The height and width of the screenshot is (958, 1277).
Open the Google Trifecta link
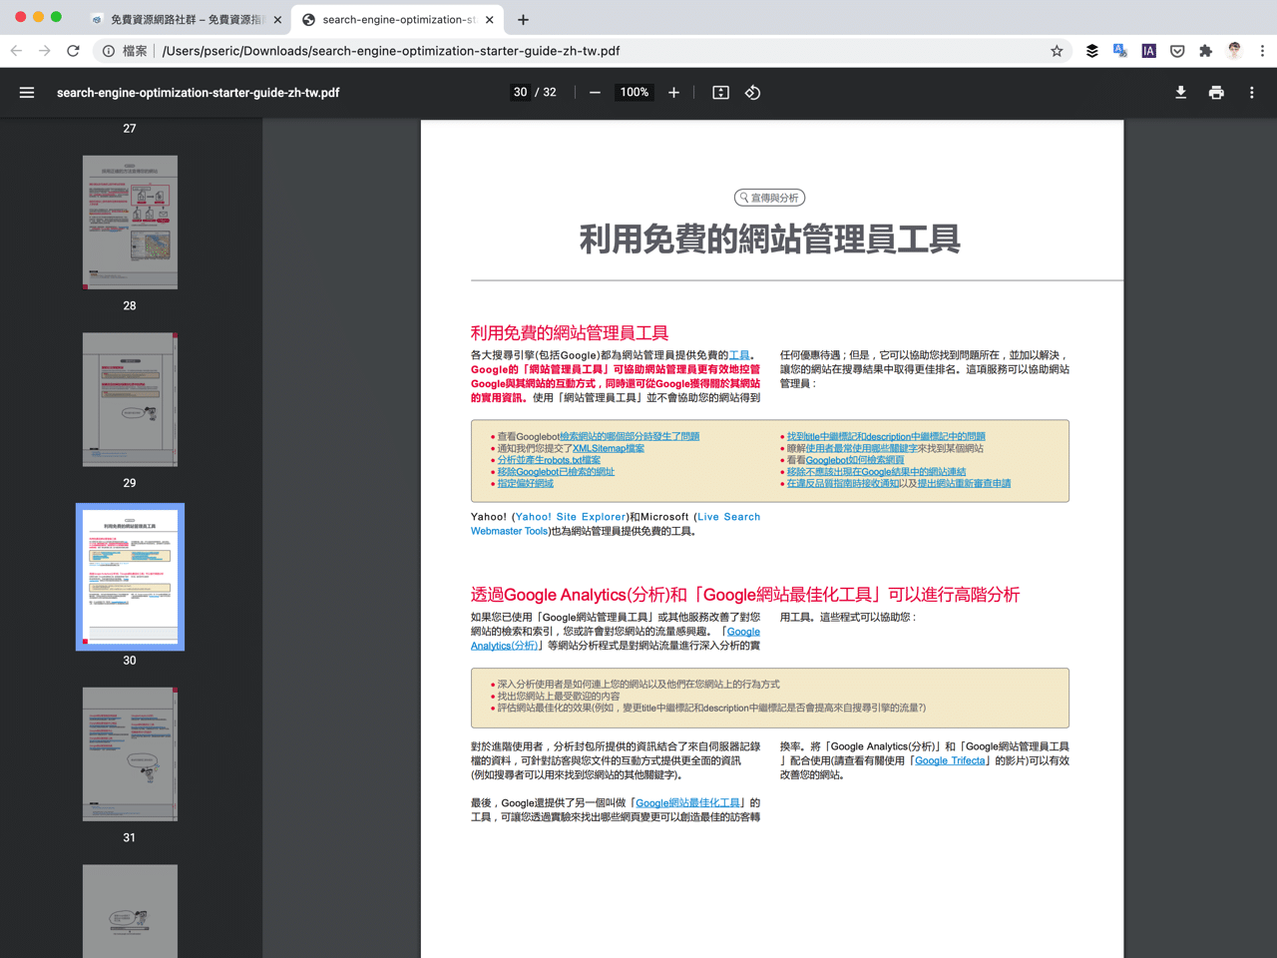[950, 760]
